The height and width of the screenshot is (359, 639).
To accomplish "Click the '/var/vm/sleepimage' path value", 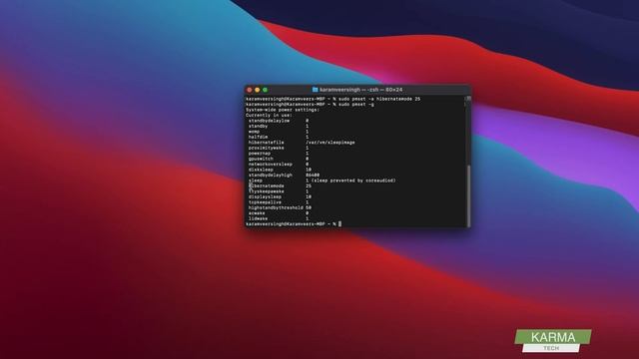I will (x=330, y=143).
